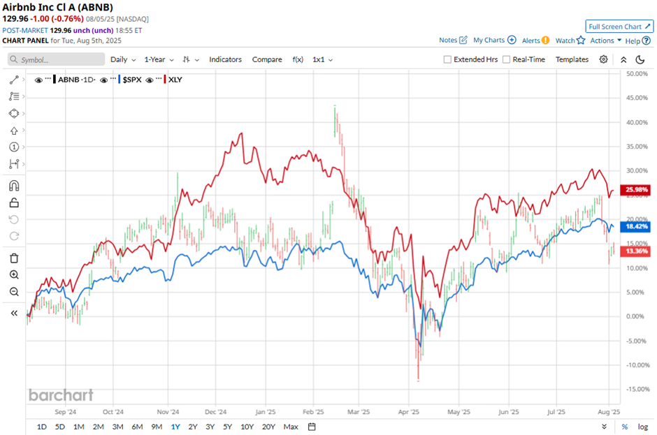Image resolution: width=657 pixels, height=435 pixels.
Task: Expand the arrow marker tool submenu arrow
Action: click(24, 130)
